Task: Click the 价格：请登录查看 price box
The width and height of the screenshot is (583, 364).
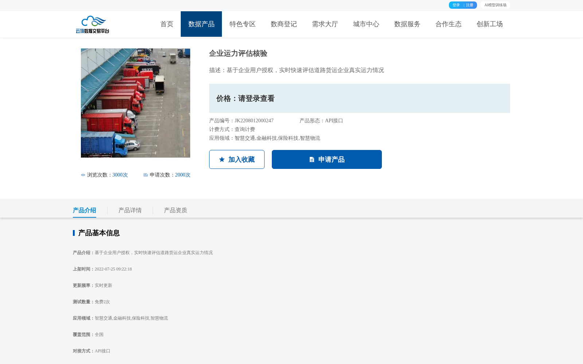Action: pos(360,98)
